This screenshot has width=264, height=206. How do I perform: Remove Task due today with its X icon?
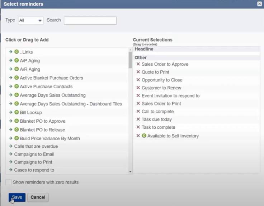(x=138, y=119)
